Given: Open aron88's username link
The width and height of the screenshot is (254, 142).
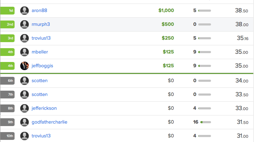Looking at the screenshot, I should tap(39, 11).
